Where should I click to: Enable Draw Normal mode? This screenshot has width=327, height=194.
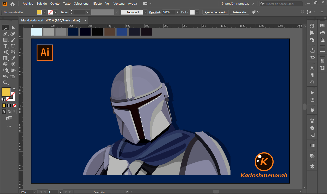point(4,111)
